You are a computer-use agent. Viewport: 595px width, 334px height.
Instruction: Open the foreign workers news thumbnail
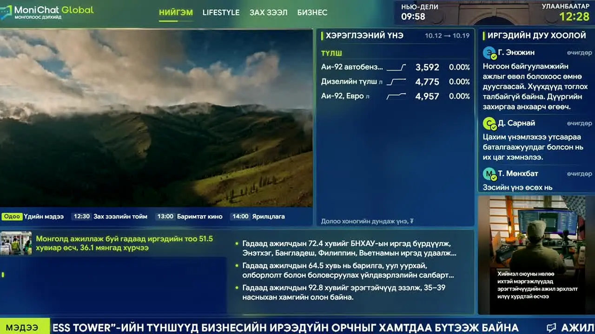(16, 244)
